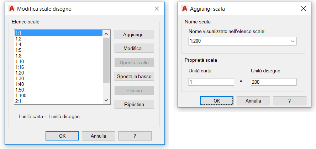Close the Aggiungi scala dialog window
This screenshot has width=316, height=149.
click(304, 9)
